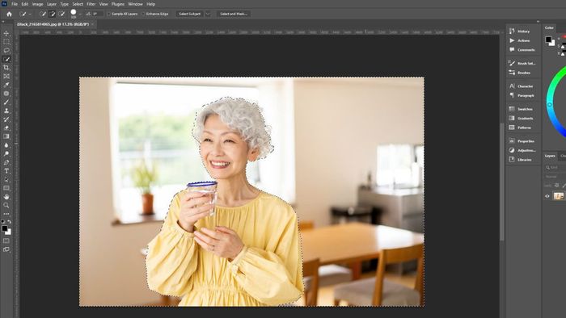Select the Horizontal Type tool
The height and width of the screenshot is (318, 566).
[6, 171]
